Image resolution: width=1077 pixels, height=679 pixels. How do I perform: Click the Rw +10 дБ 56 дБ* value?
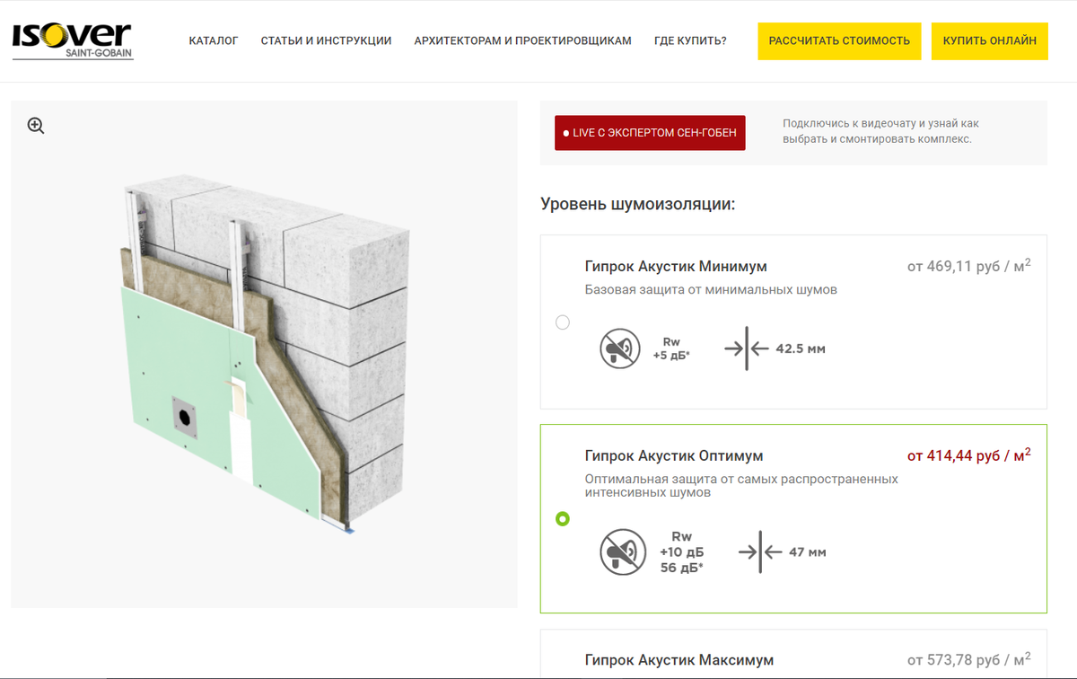coord(682,552)
